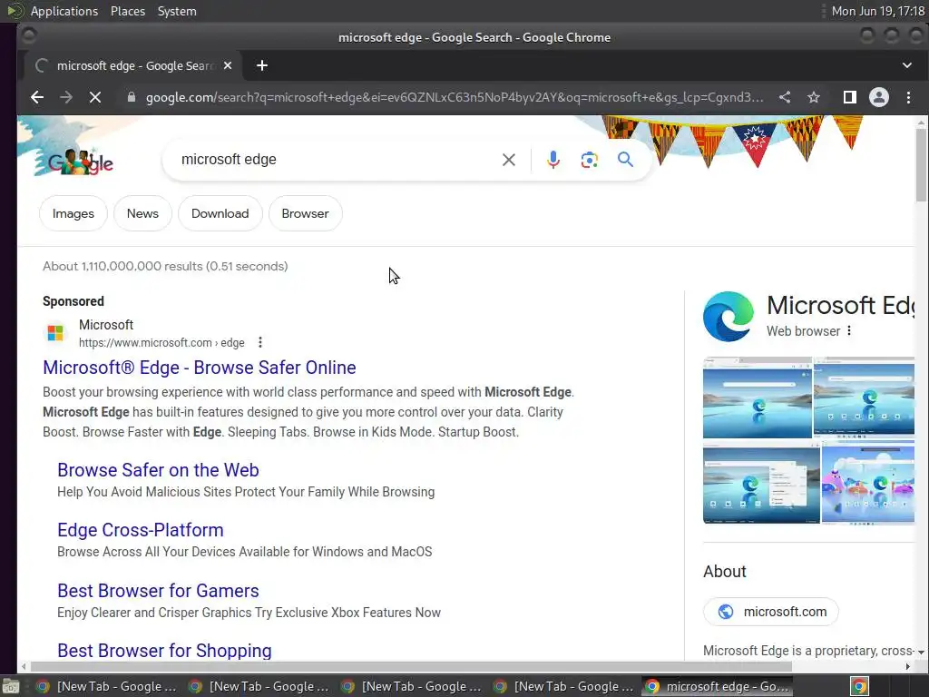
Task: Clear the search box text
Action: pyautogui.click(x=508, y=160)
